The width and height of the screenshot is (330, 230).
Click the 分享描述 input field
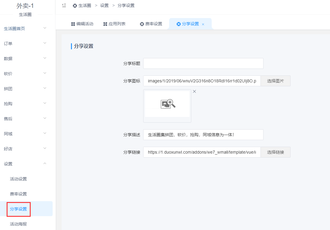pyautogui.click(x=203, y=135)
